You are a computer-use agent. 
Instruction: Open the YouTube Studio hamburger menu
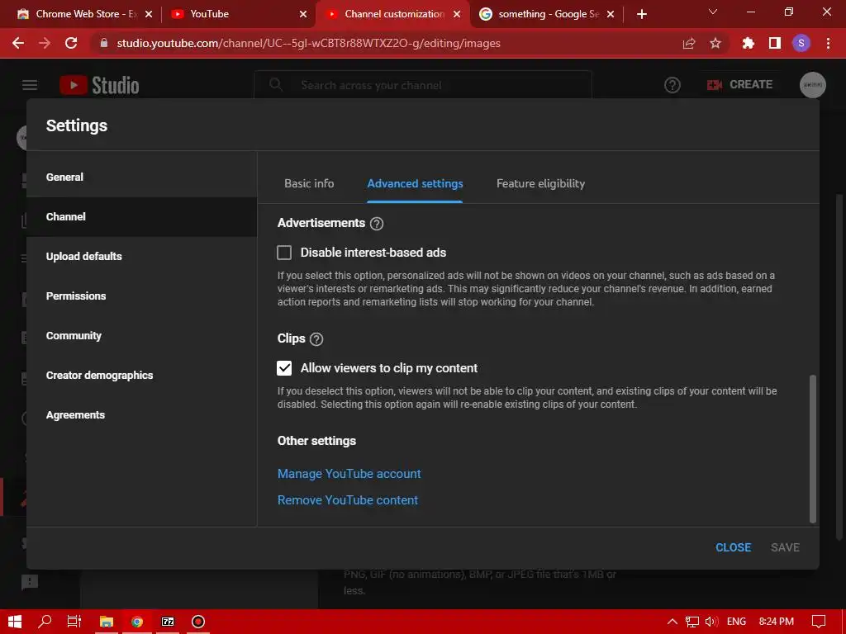coord(30,85)
